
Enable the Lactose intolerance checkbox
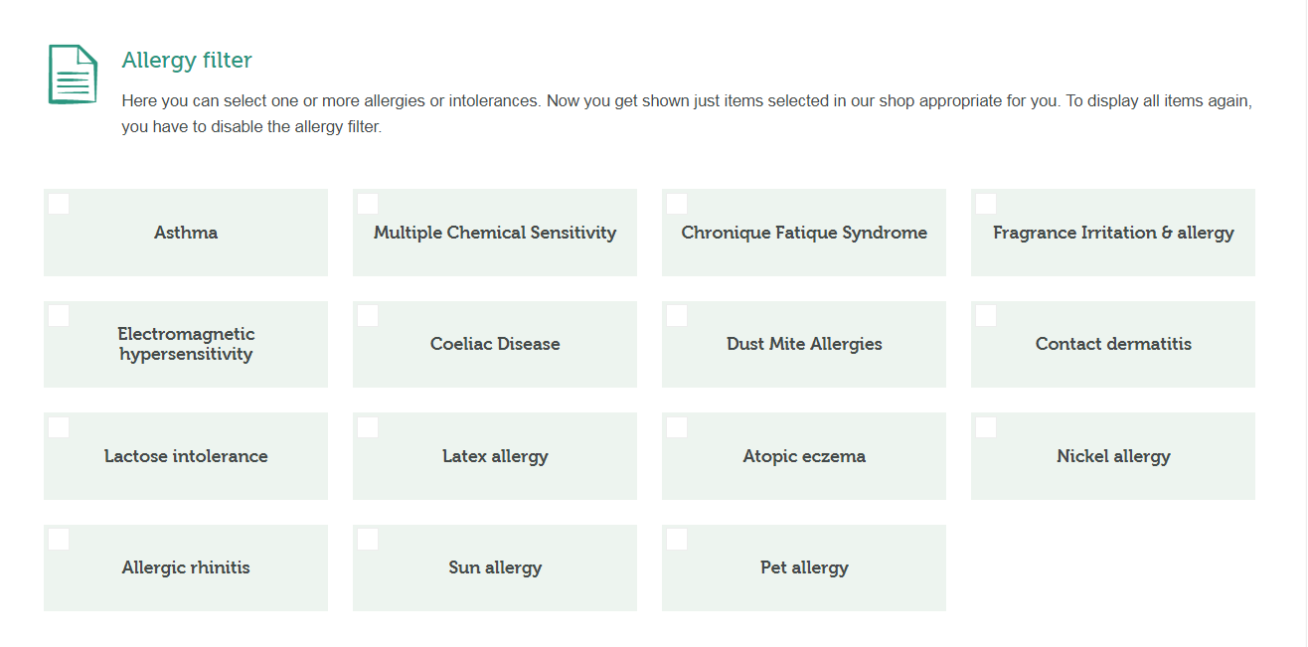(59, 427)
